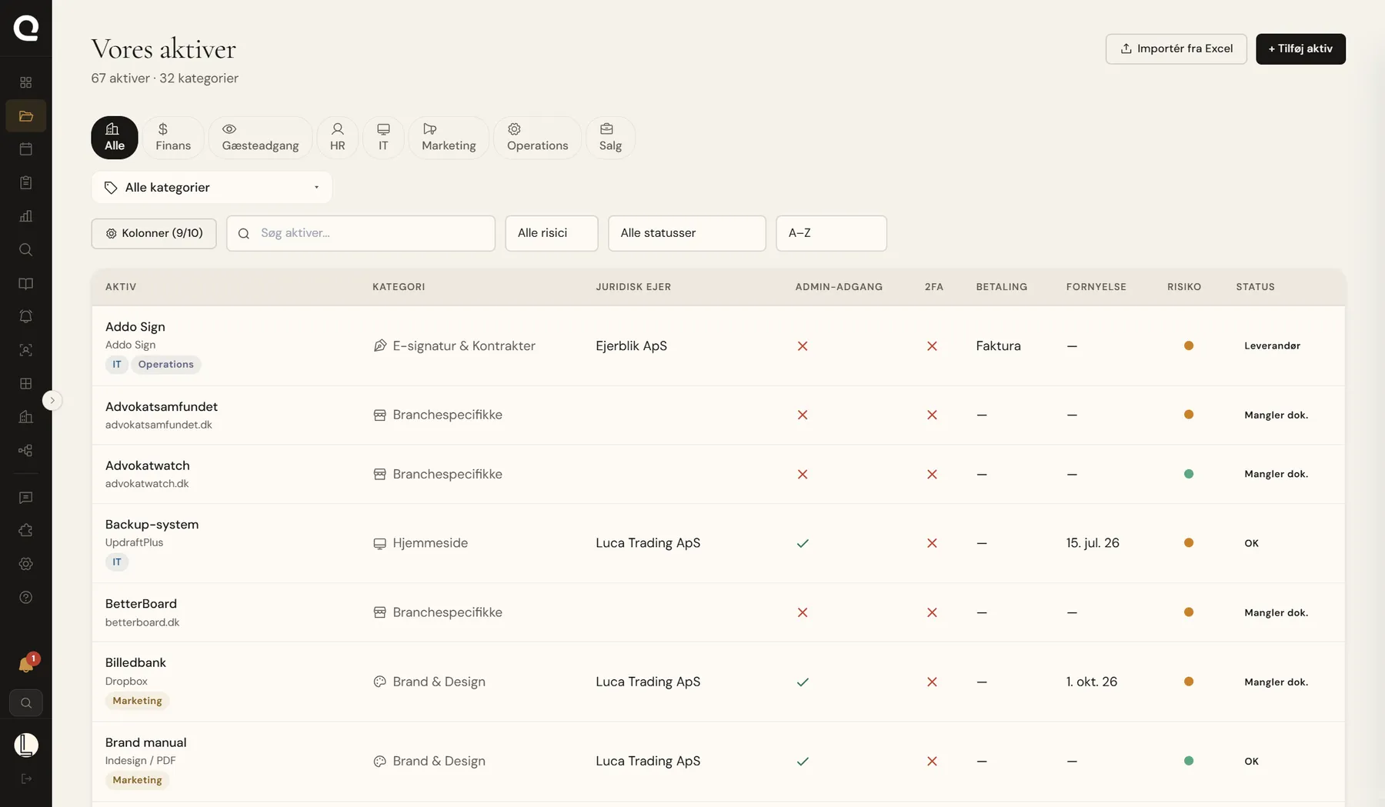The image size is (1385, 807).
Task: Open the Alle kategorier dropdown
Action: [212, 188]
